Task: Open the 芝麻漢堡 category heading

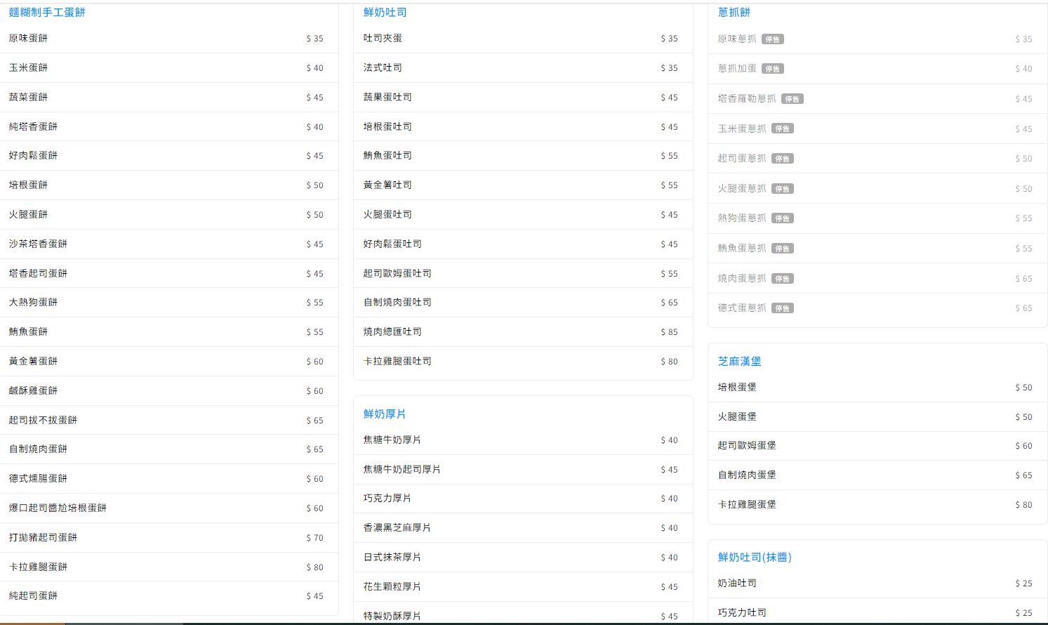Action: point(739,361)
